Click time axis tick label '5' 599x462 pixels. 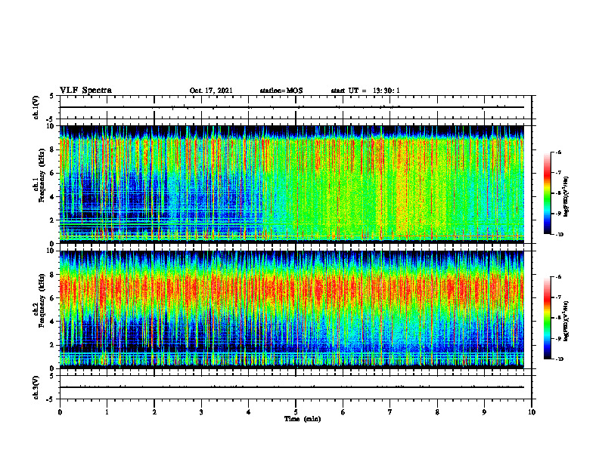pyautogui.click(x=296, y=412)
